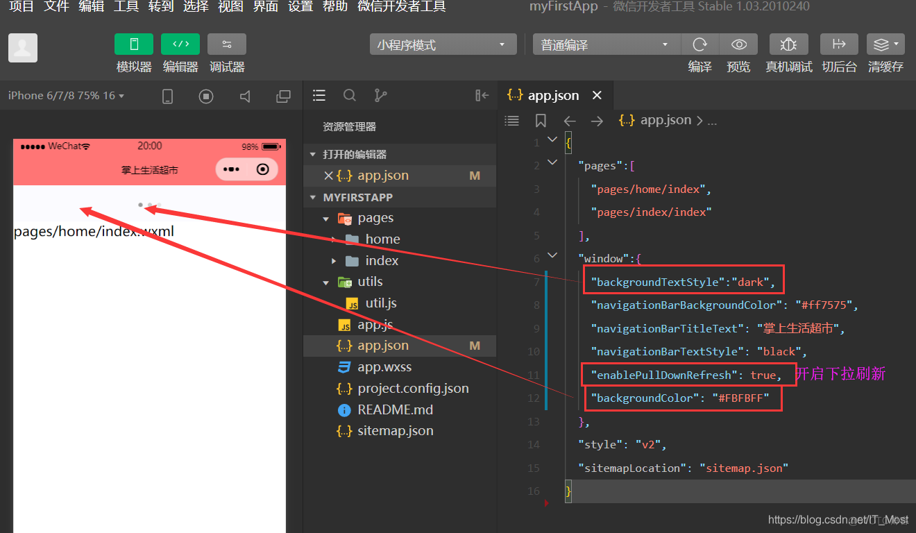This screenshot has height=533, width=916.
Task: Open the 帮助 menu
Action: pos(335,7)
